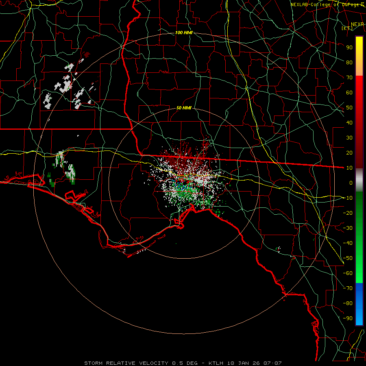Select the -20 scale label
366x366 pixels.
tap(348, 213)
